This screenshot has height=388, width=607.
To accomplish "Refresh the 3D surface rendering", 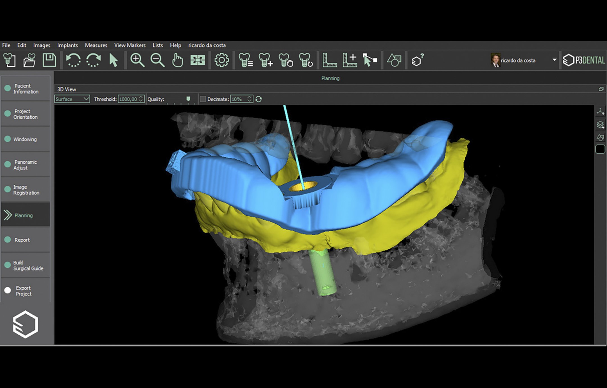I will click(x=259, y=99).
